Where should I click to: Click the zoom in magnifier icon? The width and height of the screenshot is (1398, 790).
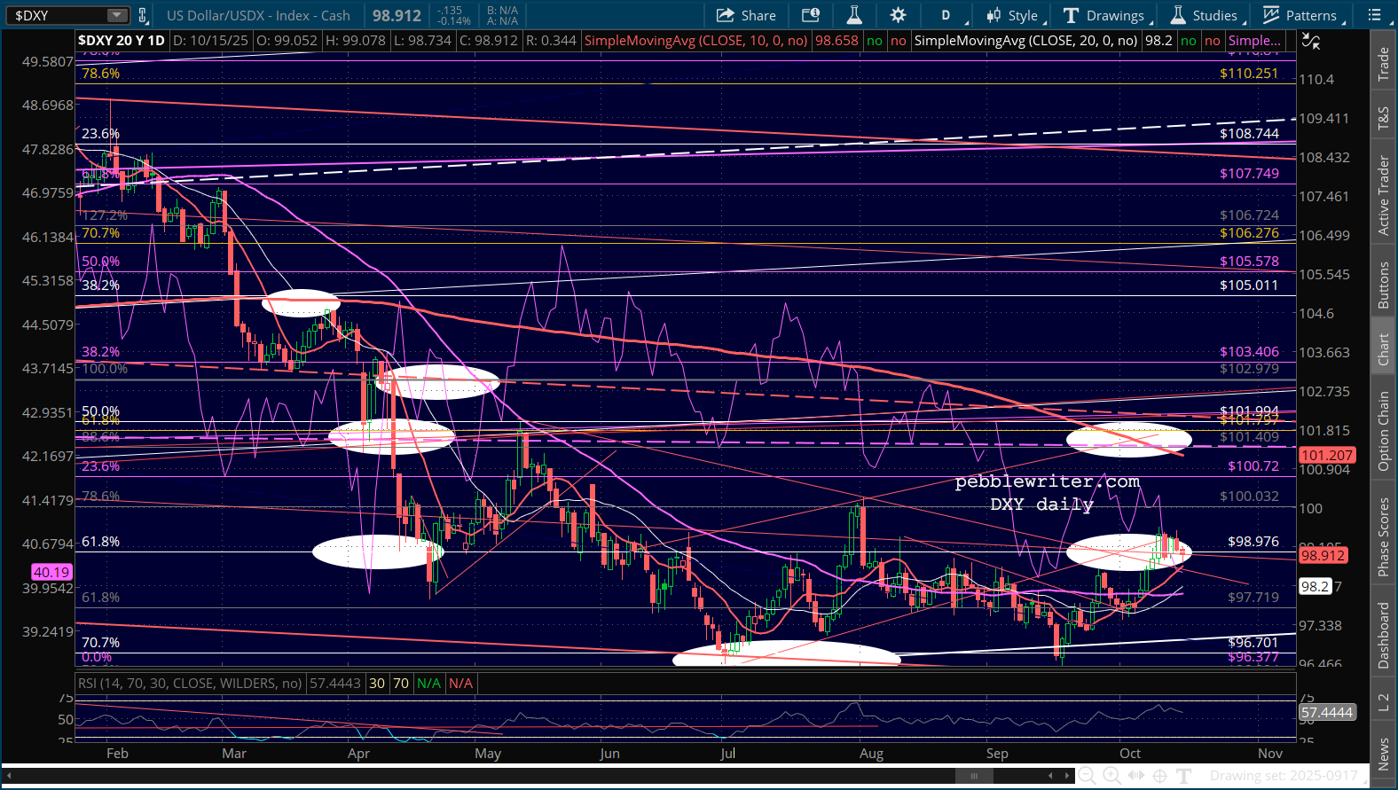coord(1111,776)
